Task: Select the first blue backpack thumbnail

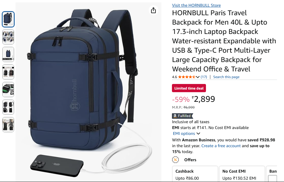Action: tap(8, 19)
